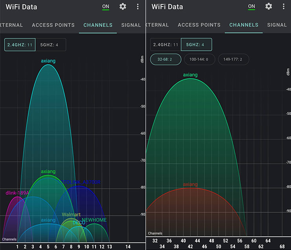The height and width of the screenshot is (250, 291).
Task: Choose 32-68: 2 channel range chip
Action: [166, 59]
